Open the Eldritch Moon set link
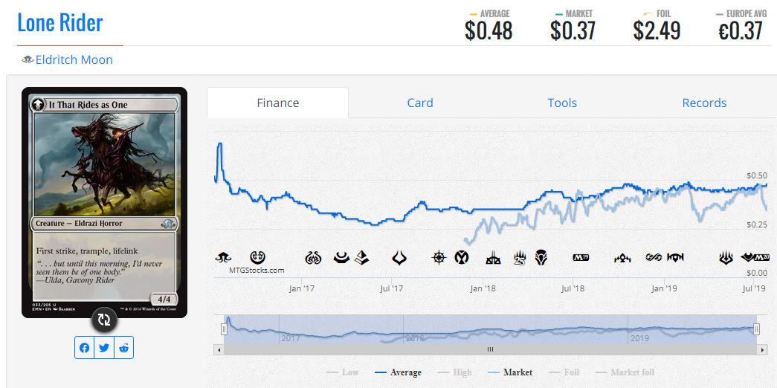 coord(74,60)
